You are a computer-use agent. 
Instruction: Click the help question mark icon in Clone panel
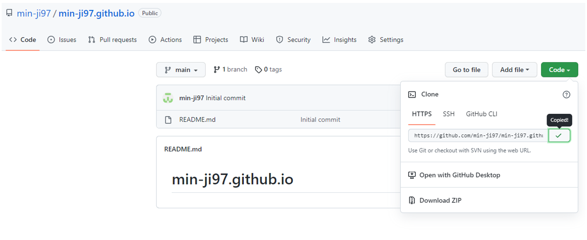(566, 95)
